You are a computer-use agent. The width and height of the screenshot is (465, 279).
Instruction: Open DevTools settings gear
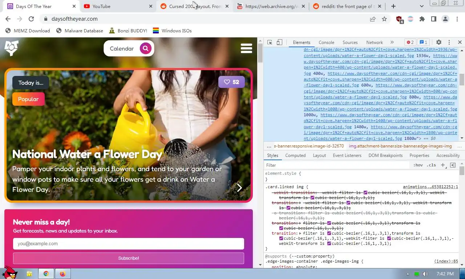coord(438,43)
